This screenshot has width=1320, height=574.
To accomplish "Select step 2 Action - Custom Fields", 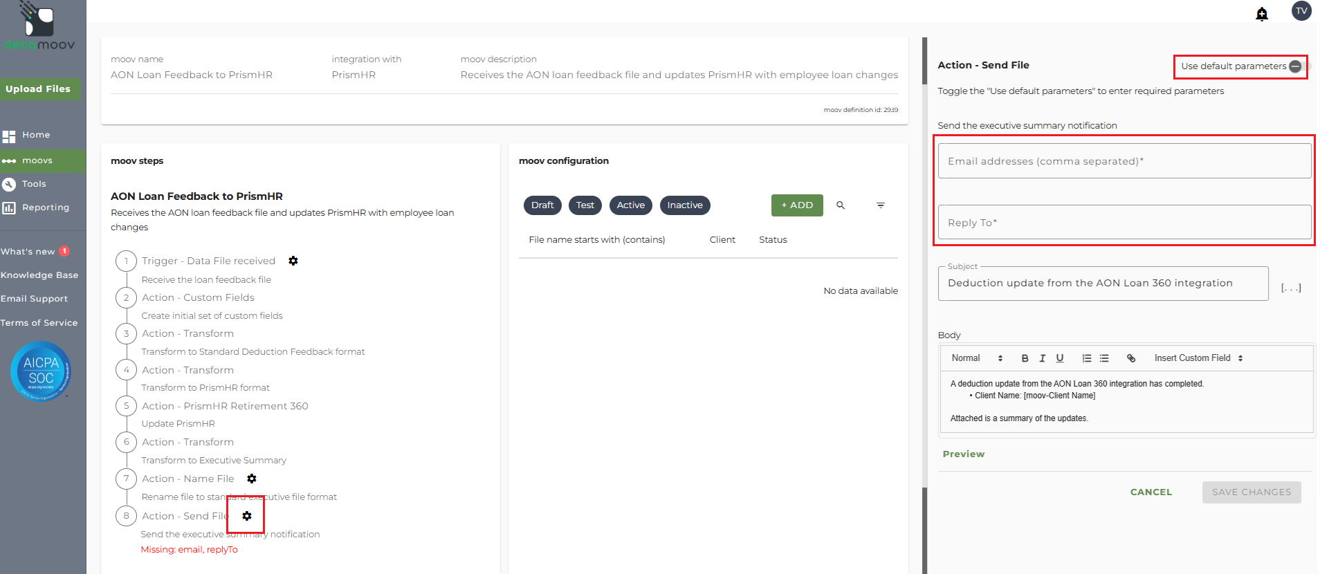I will pos(198,297).
